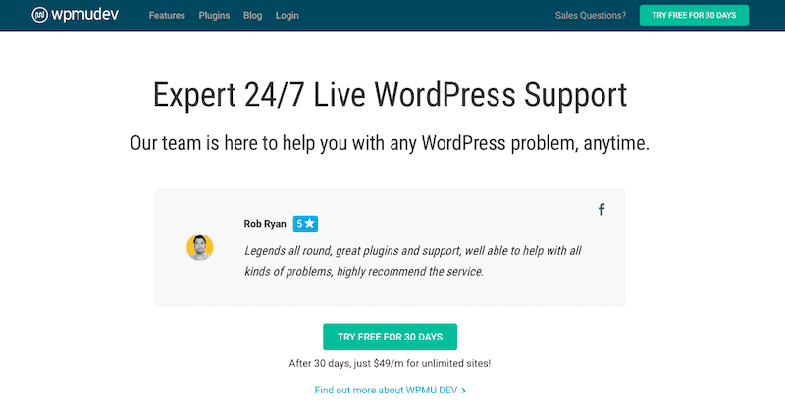Click the testimonial quote Legends all round
The width and height of the screenshot is (785, 418).
coord(412,261)
